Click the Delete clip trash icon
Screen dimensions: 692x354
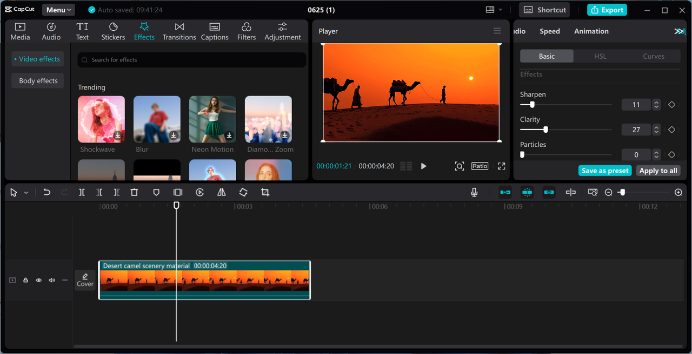[135, 192]
